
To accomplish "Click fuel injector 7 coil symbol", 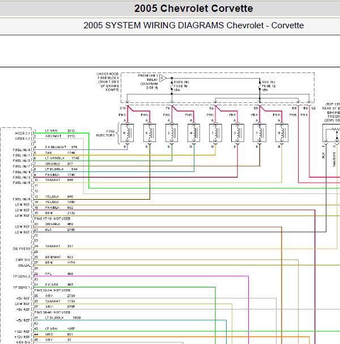I will [260, 133].
